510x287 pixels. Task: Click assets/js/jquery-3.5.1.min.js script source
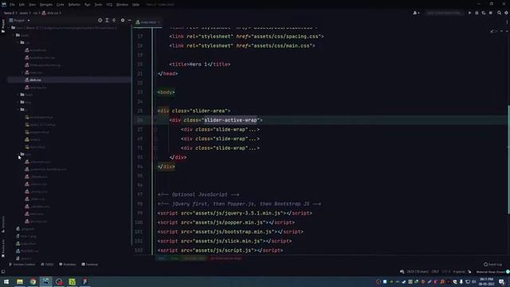click(x=237, y=213)
